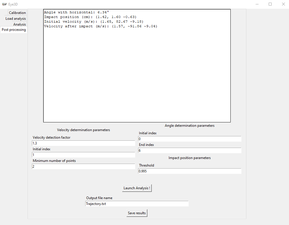Image resolution: width=289 pixels, height=225 pixels.
Task: Edit the Output file name field
Action: pos(137,204)
